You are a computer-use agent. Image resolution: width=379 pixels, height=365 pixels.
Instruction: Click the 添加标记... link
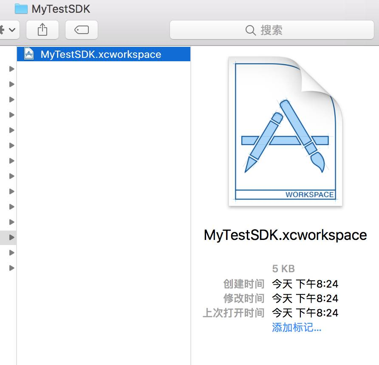point(297,328)
